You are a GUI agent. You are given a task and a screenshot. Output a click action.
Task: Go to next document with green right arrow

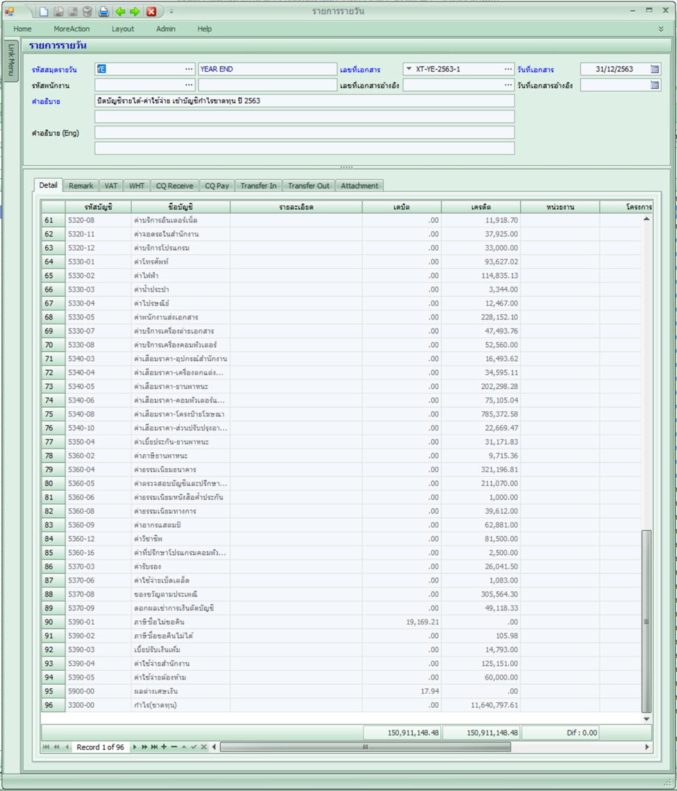(135, 11)
